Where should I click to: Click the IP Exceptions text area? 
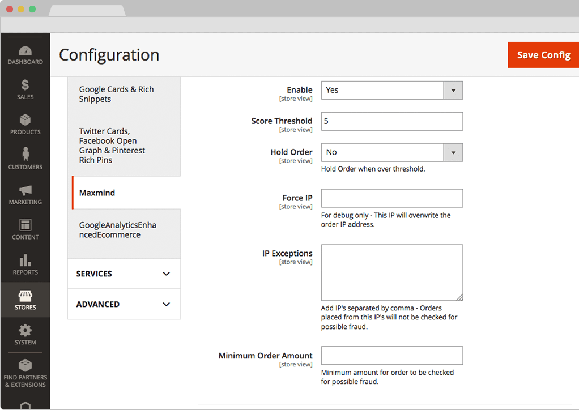click(x=392, y=272)
